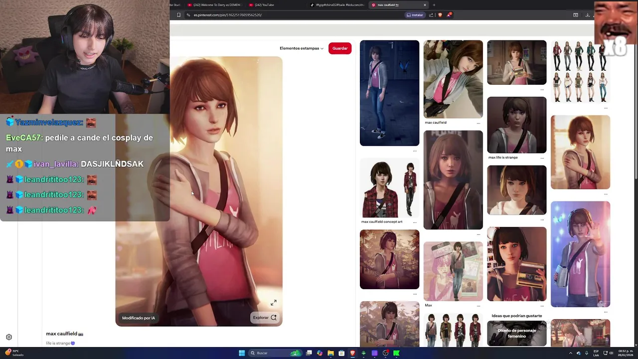Open the Max holding polaroid camera pin
This screenshot has height=359, width=638.
516,264
